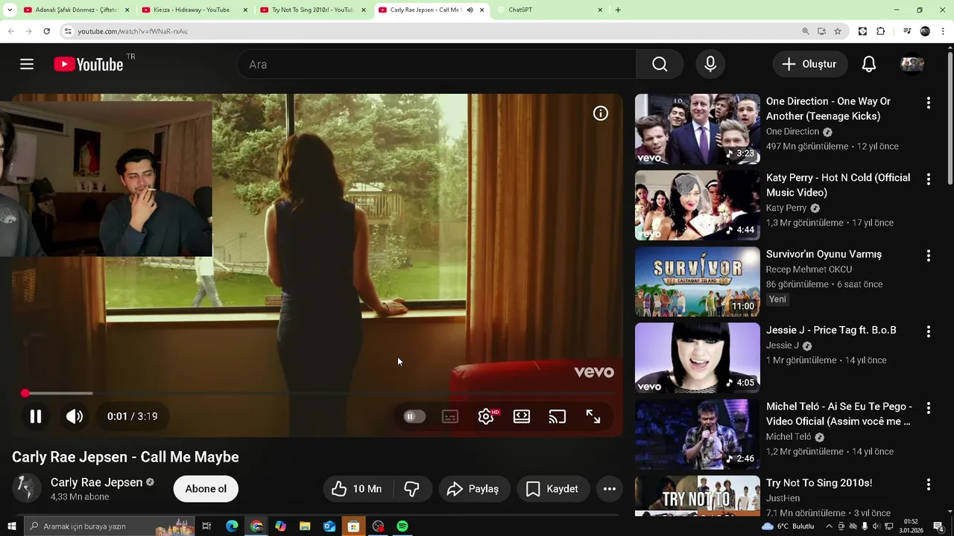This screenshot has width=954, height=536.
Task: Open options for Try Not To Sing 2010s
Action: [929, 485]
